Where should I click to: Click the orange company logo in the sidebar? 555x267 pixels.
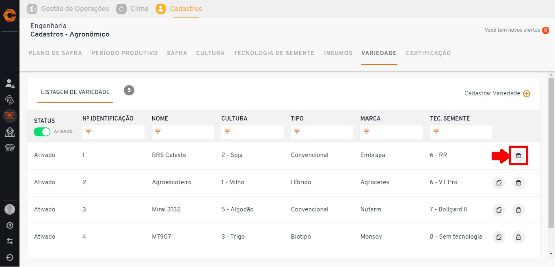(x=10, y=15)
